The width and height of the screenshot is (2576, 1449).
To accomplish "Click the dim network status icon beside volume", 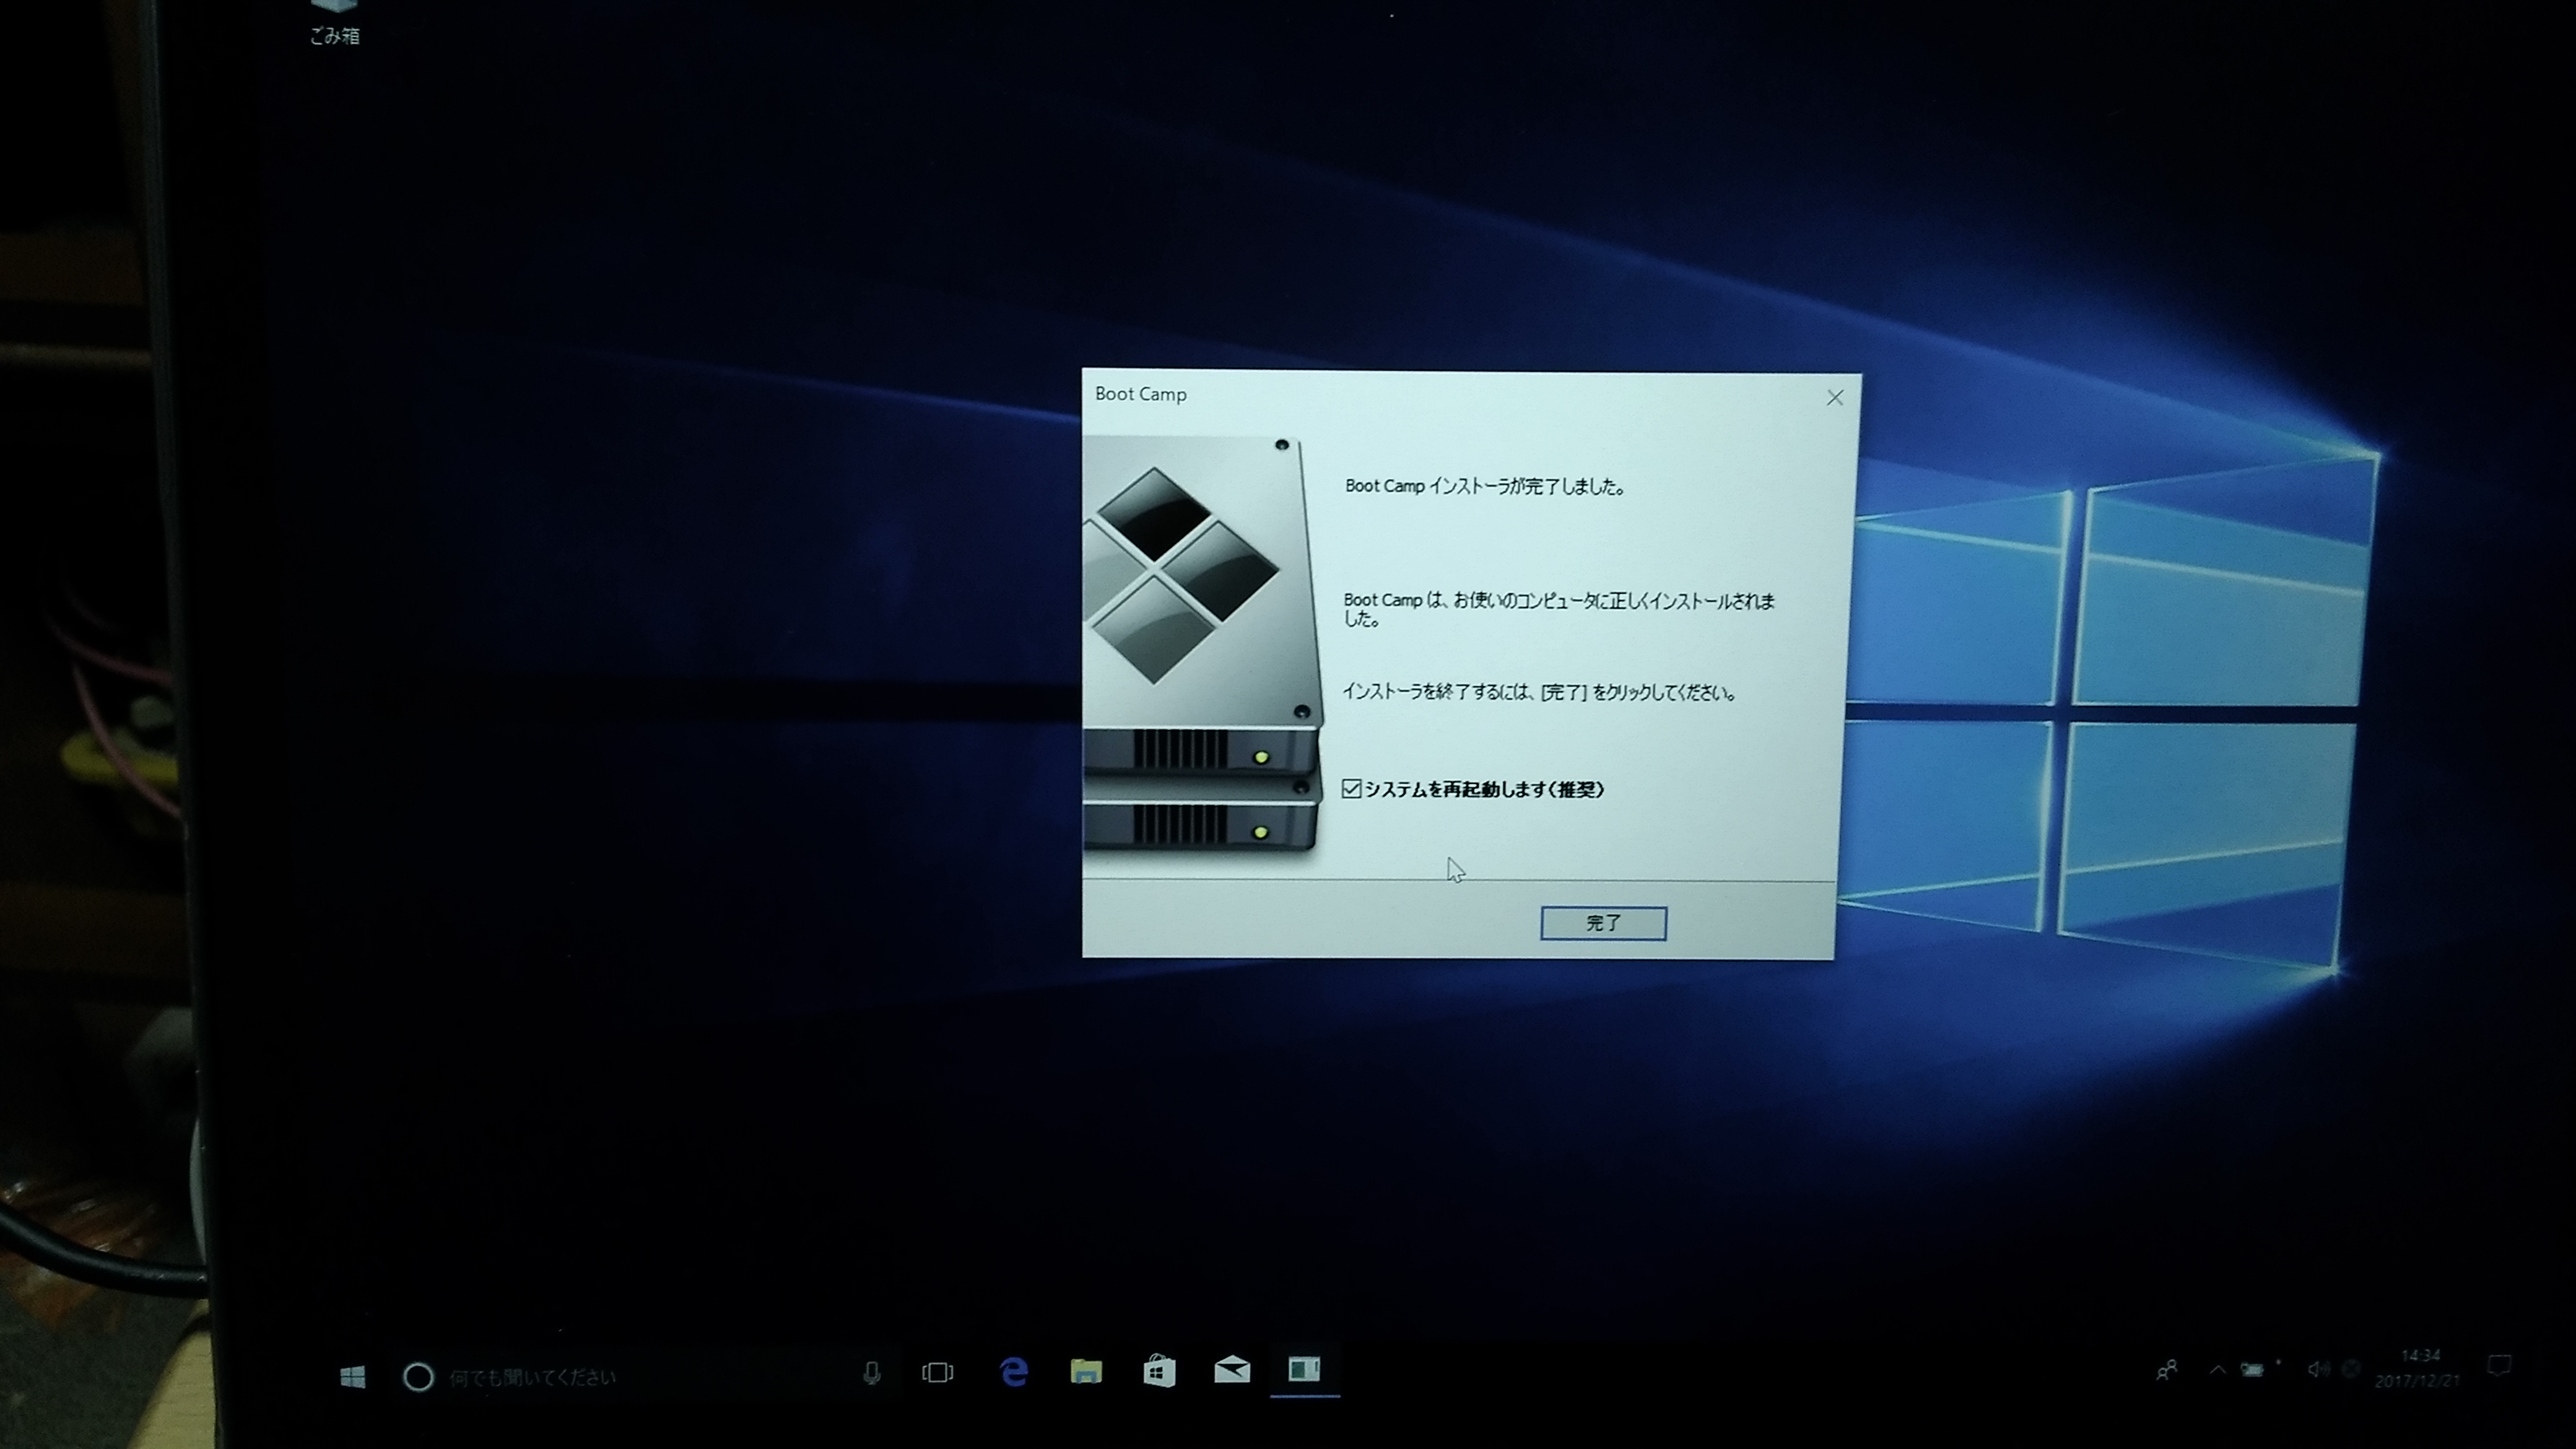I will click(x=2352, y=1368).
